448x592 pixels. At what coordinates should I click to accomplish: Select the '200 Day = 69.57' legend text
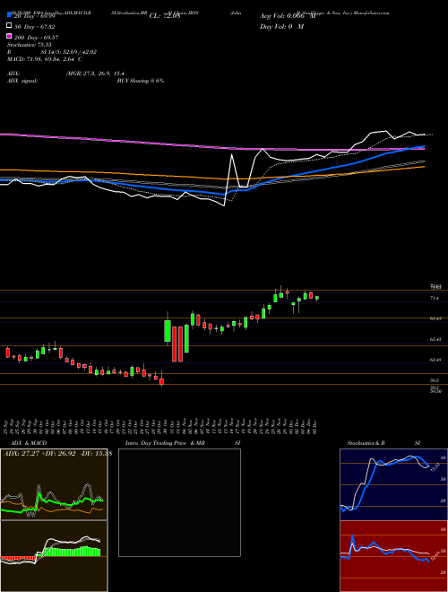(36, 38)
